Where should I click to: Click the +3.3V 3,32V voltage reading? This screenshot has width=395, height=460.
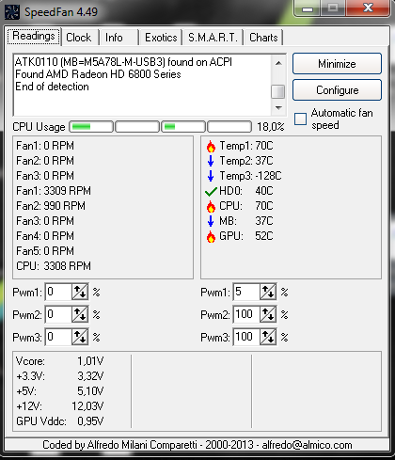click(x=59, y=376)
